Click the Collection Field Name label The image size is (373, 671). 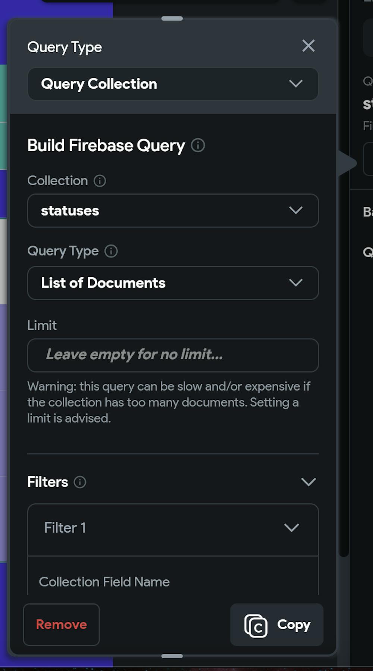coord(104,582)
